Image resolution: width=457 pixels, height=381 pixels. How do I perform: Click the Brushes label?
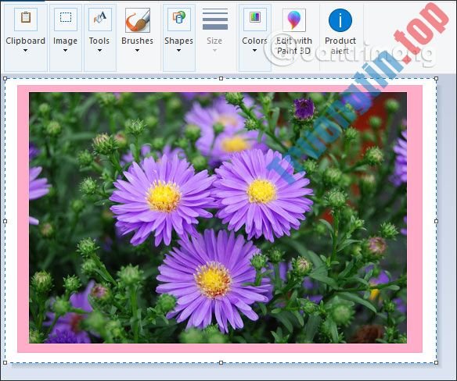pyautogui.click(x=137, y=41)
